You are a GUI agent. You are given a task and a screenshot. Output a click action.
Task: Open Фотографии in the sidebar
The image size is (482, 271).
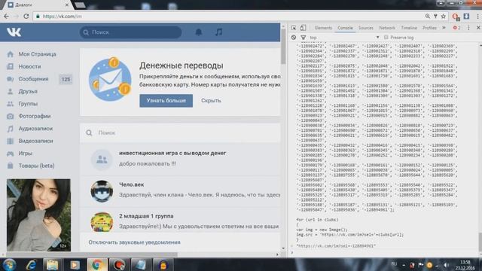[35, 116]
